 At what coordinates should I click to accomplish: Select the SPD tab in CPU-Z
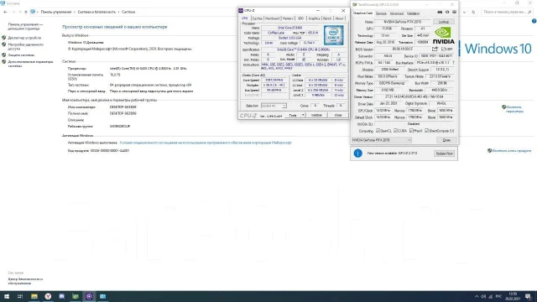[x=300, y=18]
